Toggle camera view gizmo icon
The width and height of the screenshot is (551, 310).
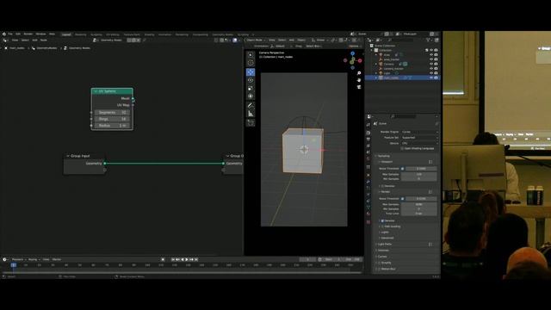[359, 87]
